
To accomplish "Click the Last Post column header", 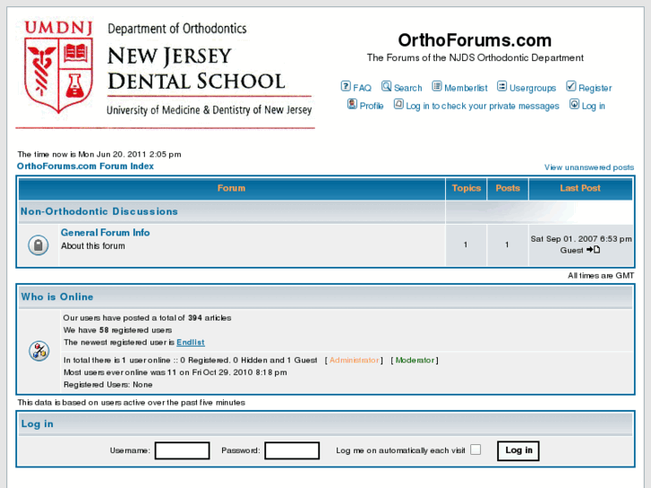I will 580,188.
